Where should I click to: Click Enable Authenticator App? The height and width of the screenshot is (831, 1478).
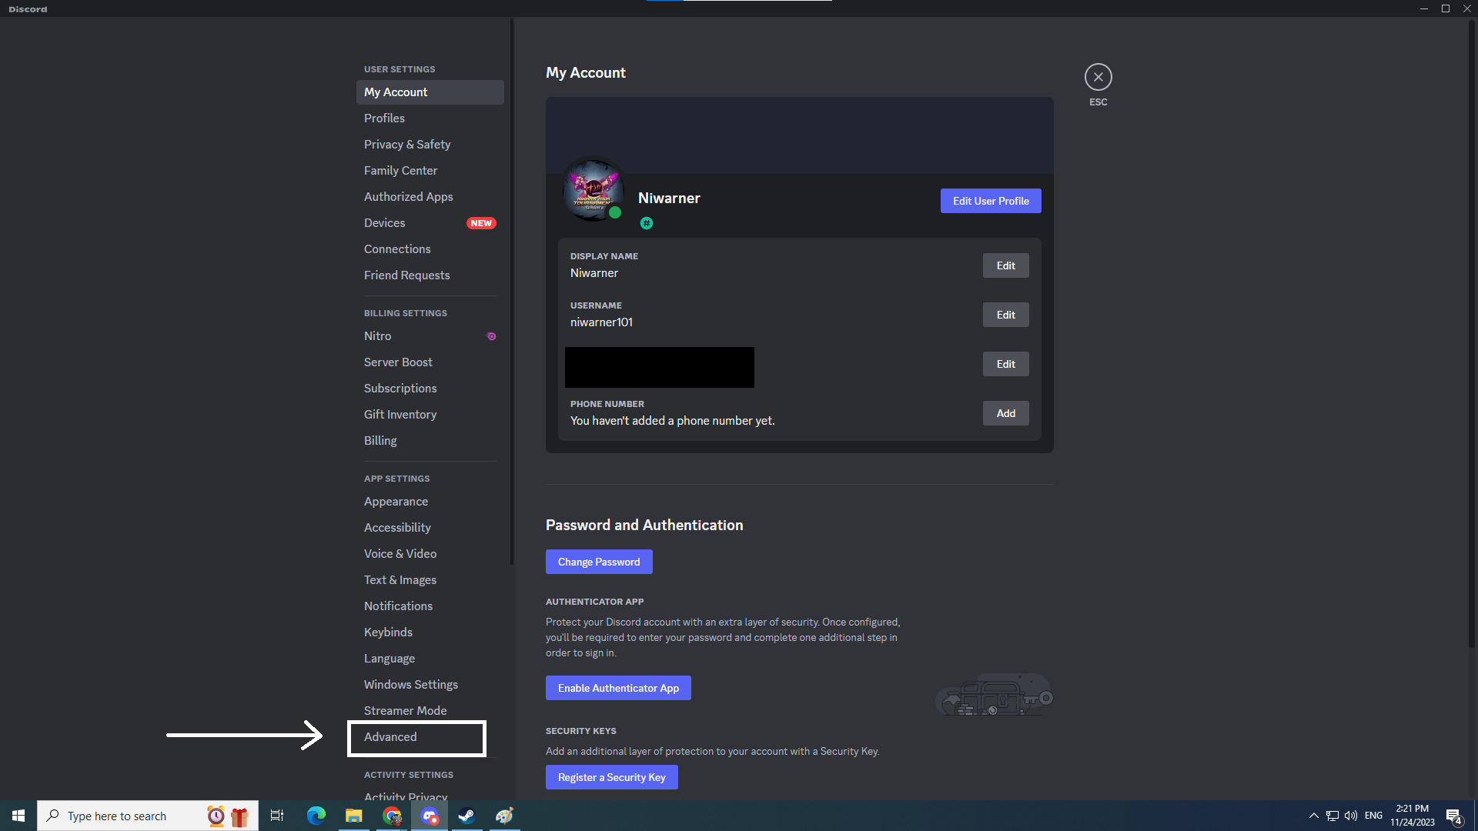click(618, 688)
